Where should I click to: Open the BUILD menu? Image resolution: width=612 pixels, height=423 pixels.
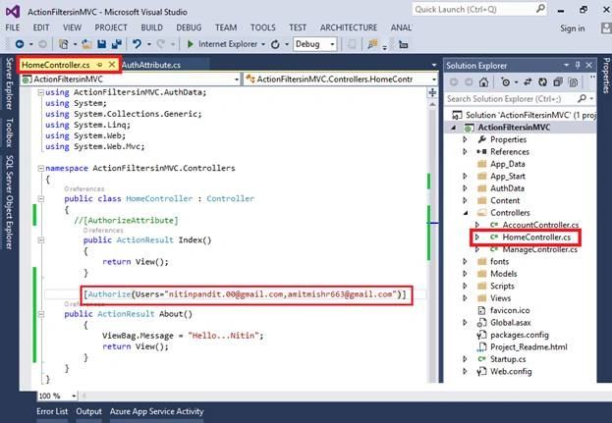(x=151, y=27)
